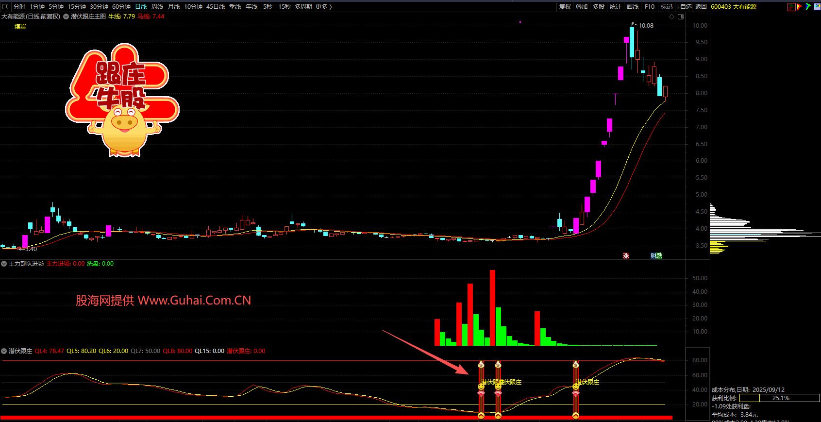This screenshot has height=422, width=821.
Task: Toggle right panel icon above price axis
Action: (x=681, y=17)
